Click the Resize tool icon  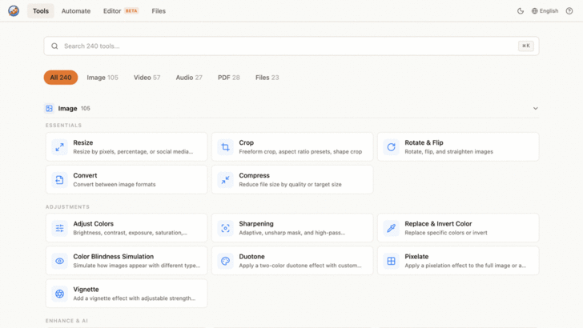point(59,147)
